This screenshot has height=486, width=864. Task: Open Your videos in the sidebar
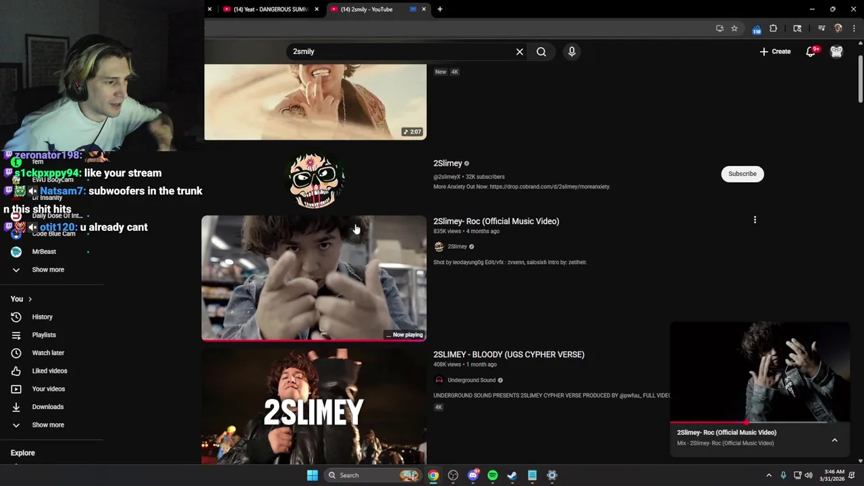click(x=49, y=389)
